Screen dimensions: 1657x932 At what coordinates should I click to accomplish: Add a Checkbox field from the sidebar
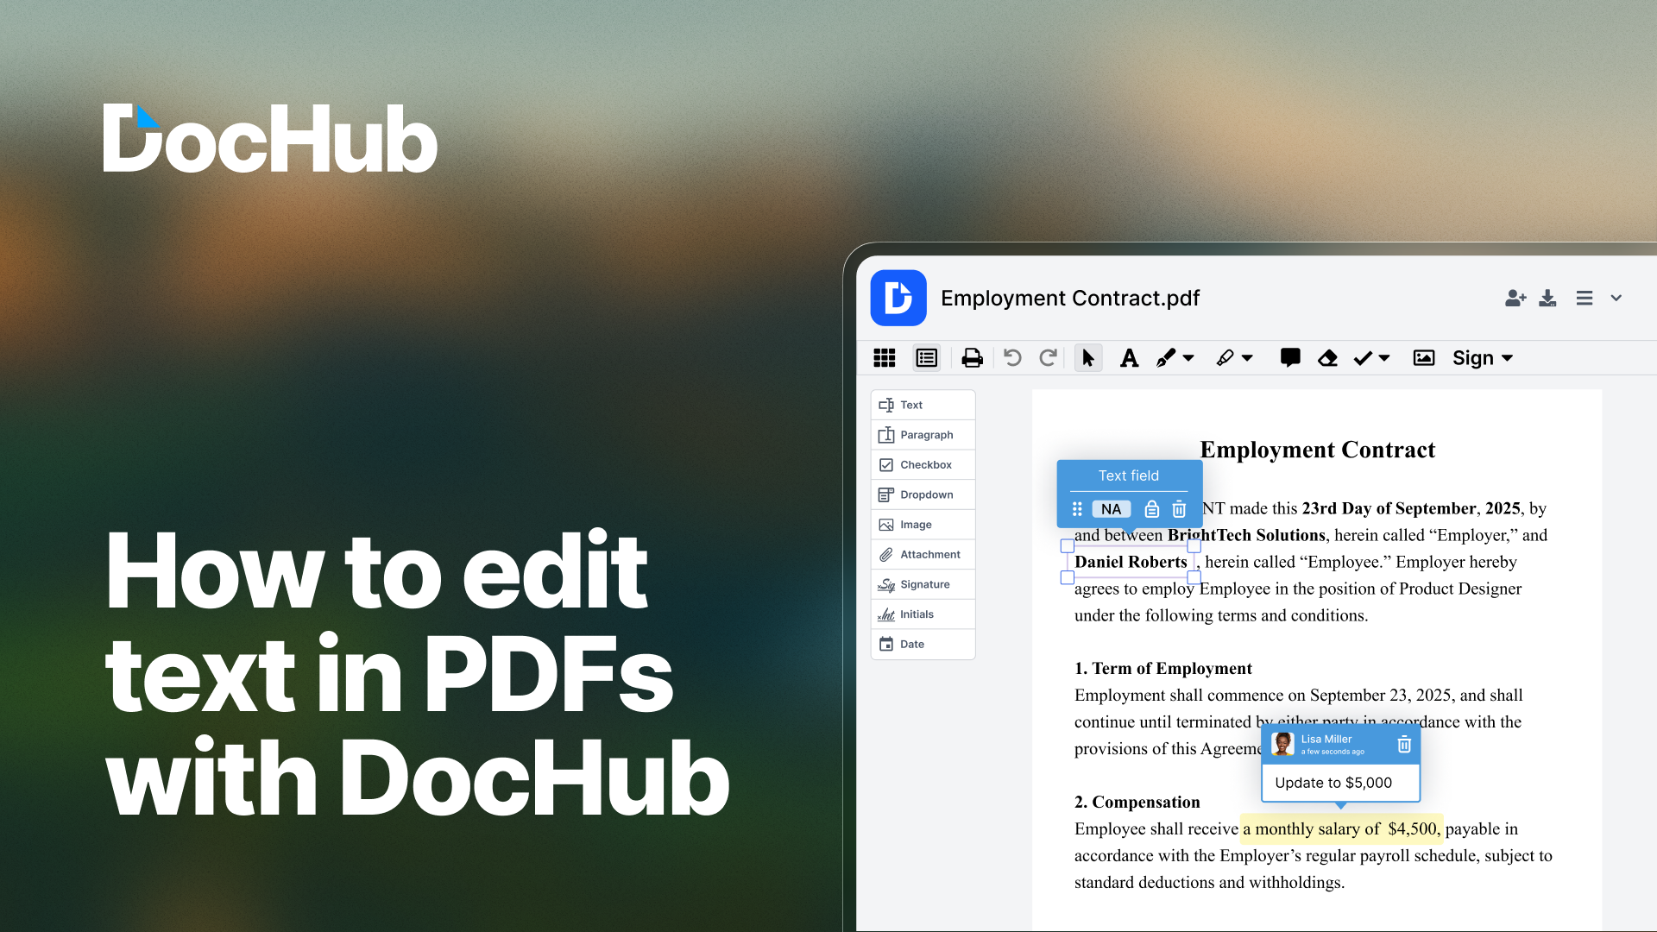[923, 464]
